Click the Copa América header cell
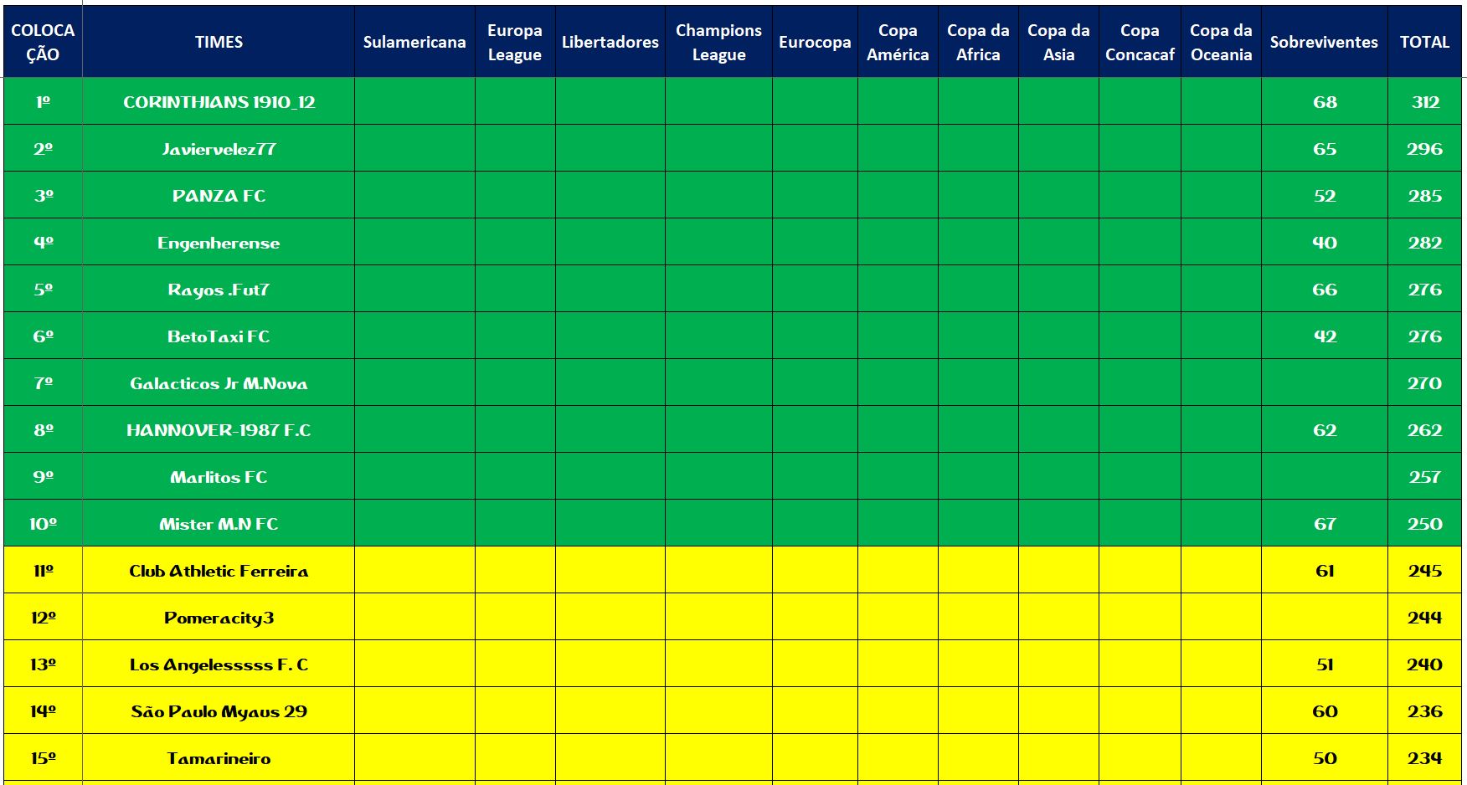The height and width of the screenshot is (785, 1467). [x=898, y=42]
